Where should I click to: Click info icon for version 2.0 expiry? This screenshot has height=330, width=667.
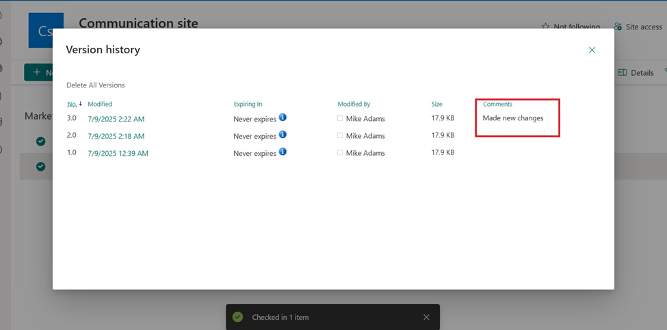[283, 135]
